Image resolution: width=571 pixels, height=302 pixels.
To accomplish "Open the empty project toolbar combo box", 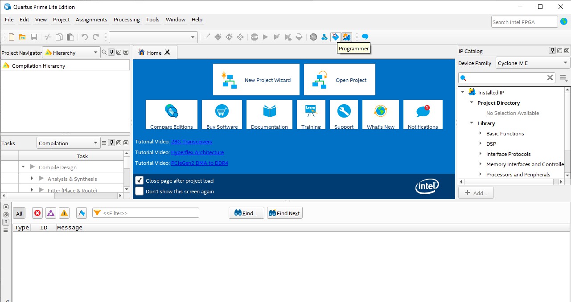I will 153,37.
